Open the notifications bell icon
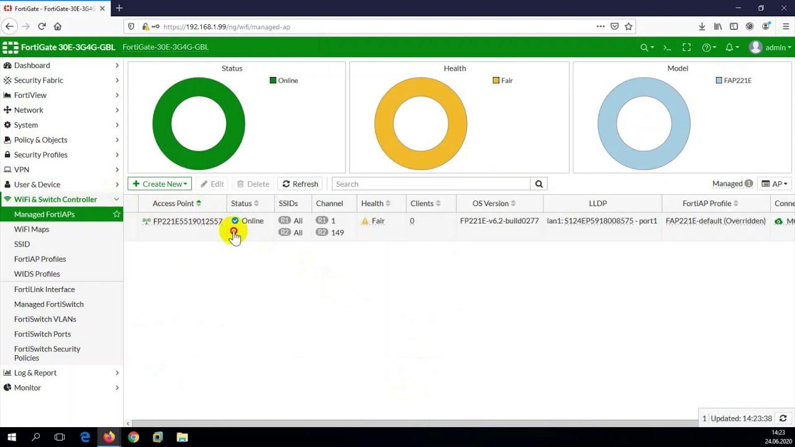Image resolution: width=795 pixels, height=447 pixels. pos(732,47)
